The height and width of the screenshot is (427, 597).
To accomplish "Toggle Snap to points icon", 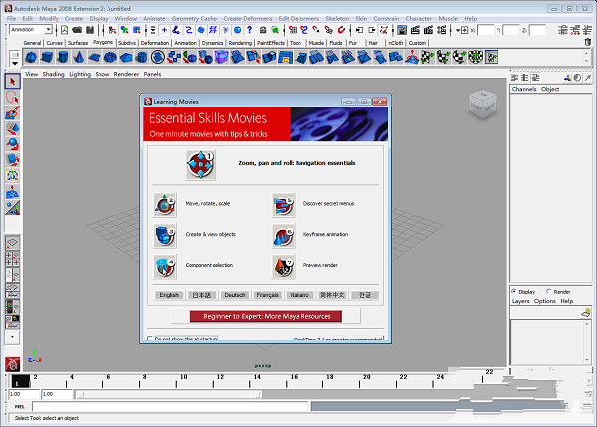I will (316, 29).
